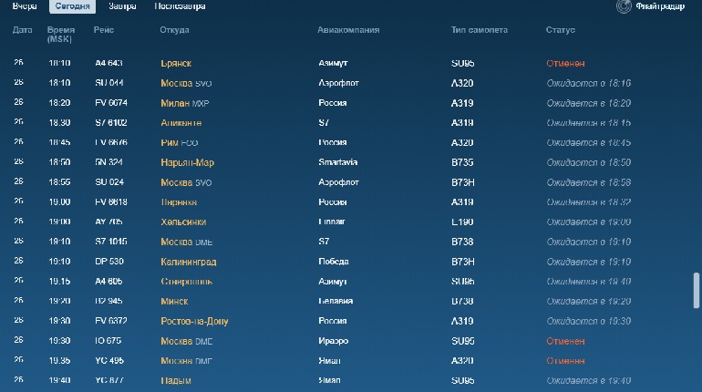This screenshot has height=392, width=702.
Task: Click the Флайтрадар link text
Action: (660, 6)
